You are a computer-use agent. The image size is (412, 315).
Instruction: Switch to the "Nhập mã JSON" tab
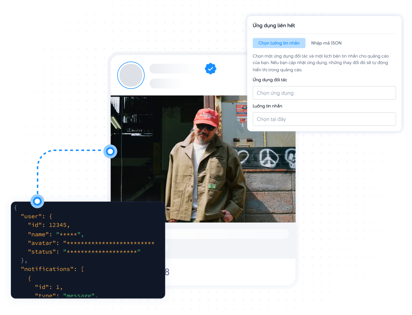(x=326, y=43)
